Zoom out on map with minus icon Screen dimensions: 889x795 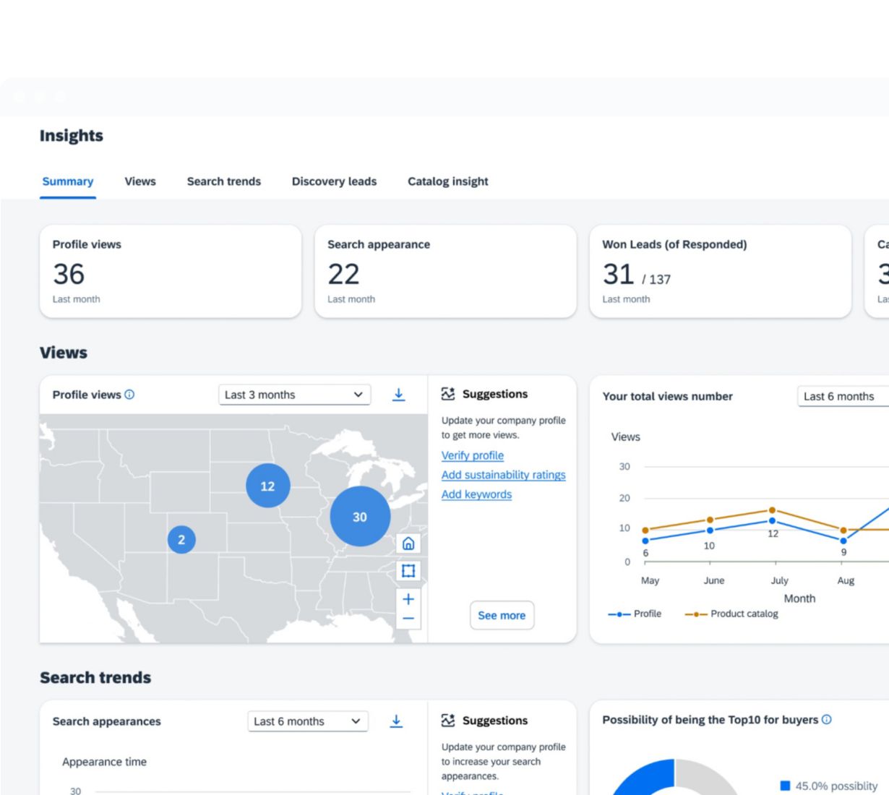[x=408, y=619]
